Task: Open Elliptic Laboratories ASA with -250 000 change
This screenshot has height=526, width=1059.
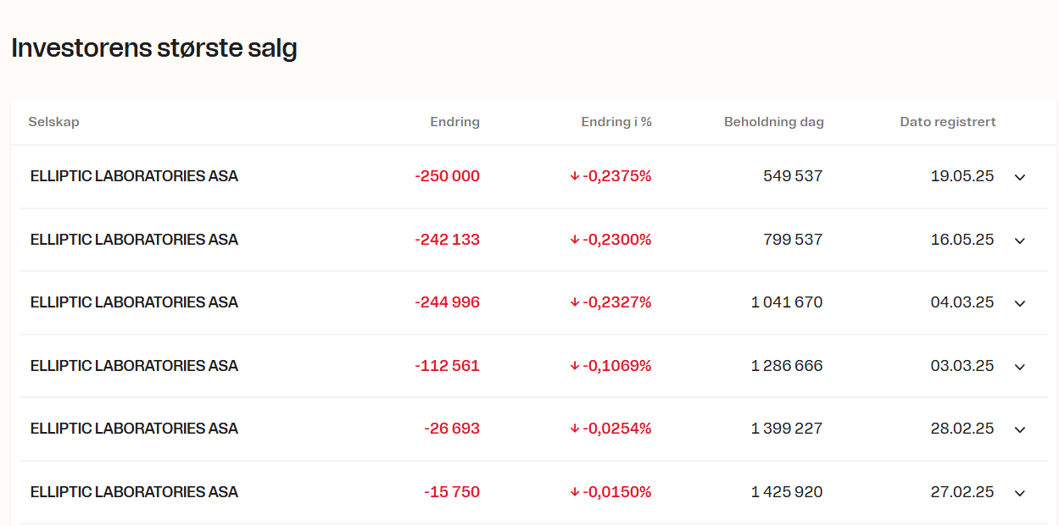Action: [x=134, y=176]
